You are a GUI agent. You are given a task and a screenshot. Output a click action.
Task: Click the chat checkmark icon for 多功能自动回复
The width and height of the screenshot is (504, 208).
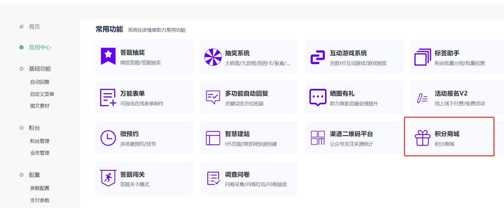coord(213,97)
